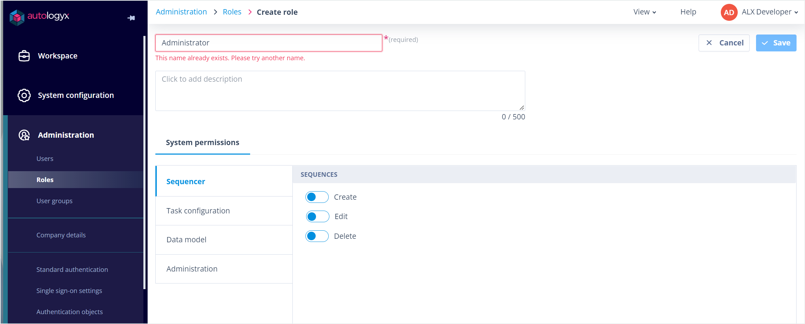The image size is (805, 324).
Task: Click the Cancel button
Action: click(x=724, y=43)
